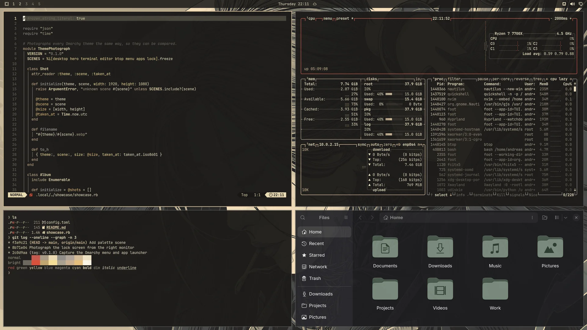Open the Videos folder
This screenshot has width=587, height=330.
[440, 294]
